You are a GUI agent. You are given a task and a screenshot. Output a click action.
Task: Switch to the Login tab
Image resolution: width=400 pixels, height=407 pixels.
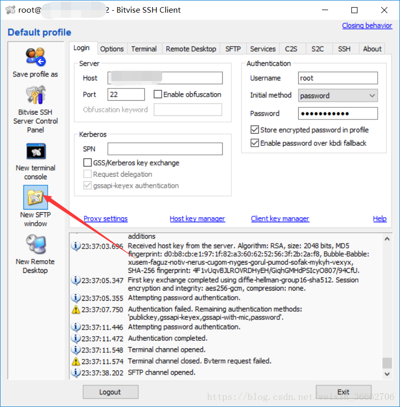click(82, 48)
